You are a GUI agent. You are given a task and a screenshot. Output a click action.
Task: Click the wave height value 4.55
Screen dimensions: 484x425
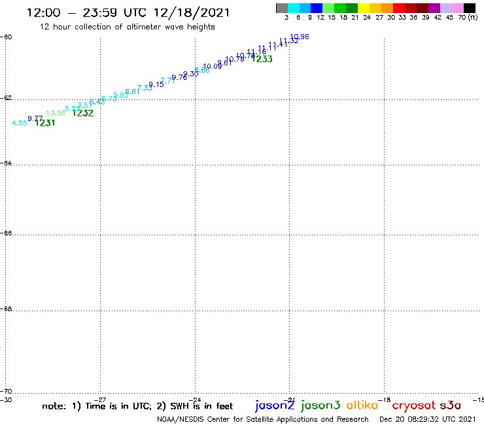coord(20,123)
